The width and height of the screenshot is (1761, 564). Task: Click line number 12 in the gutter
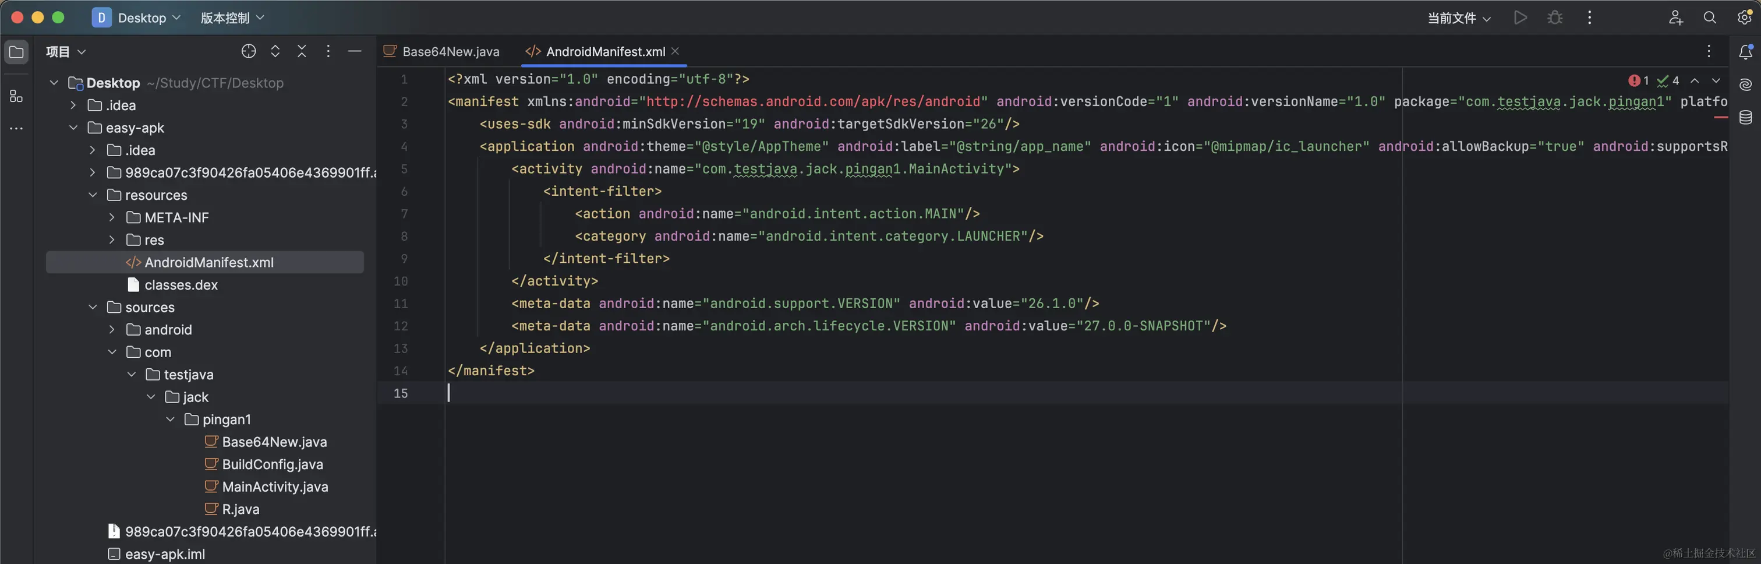click(401, 326)
